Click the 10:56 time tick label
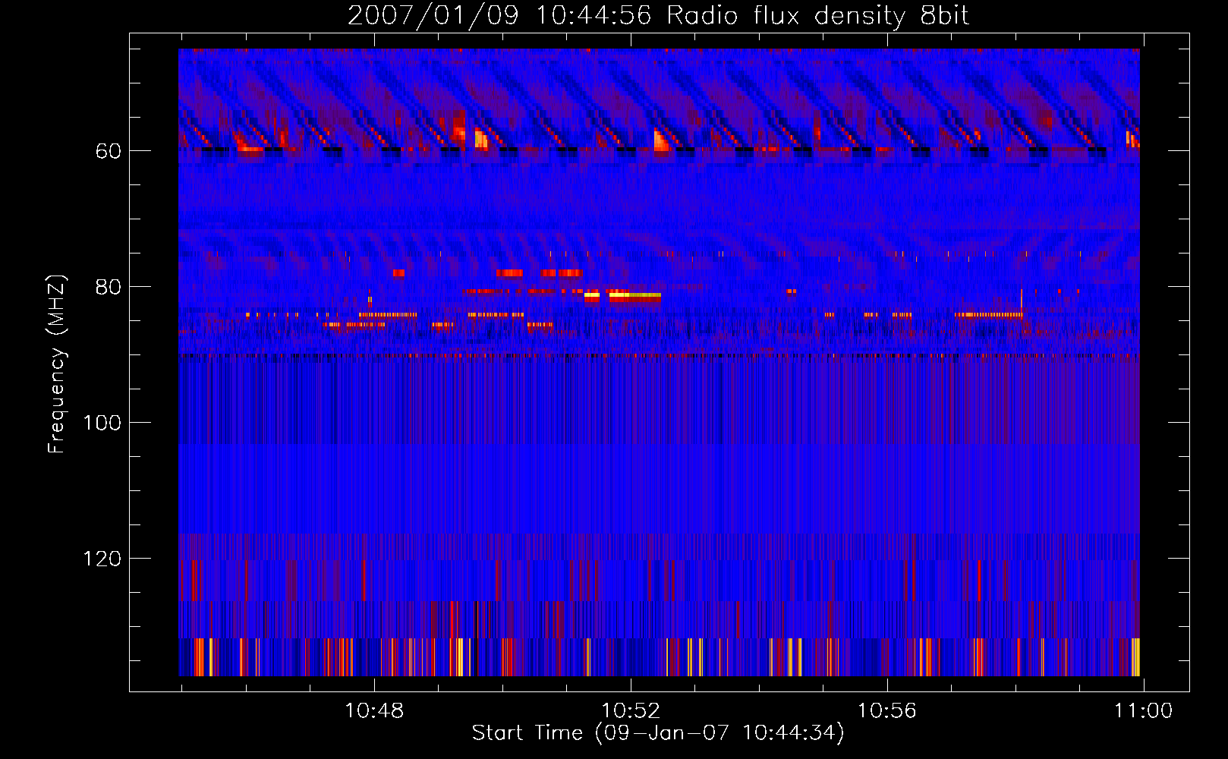This screenshot has width=1228, height=759. pyautogui.click(x=887, y=711)
